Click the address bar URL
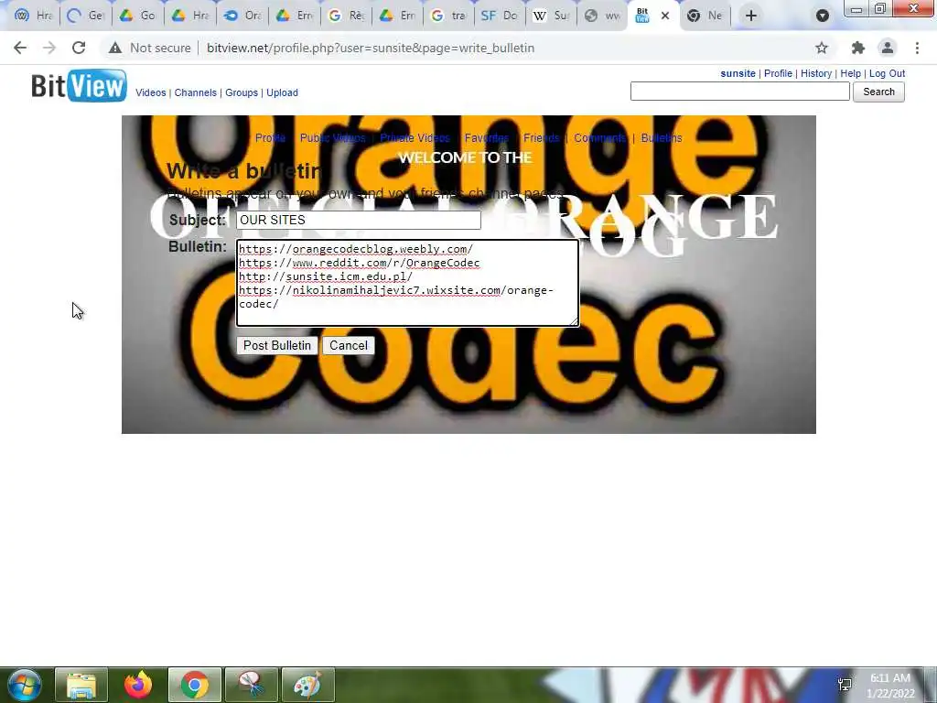Viewport: 937px width, 703px height. tap(371, 48)
